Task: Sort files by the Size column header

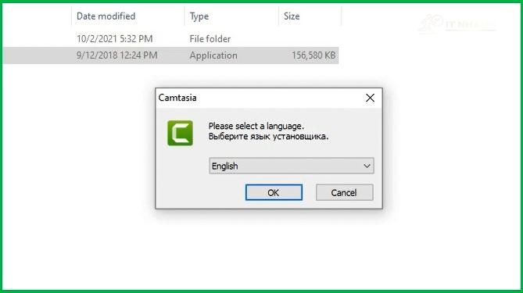Action: click(292, 16)
